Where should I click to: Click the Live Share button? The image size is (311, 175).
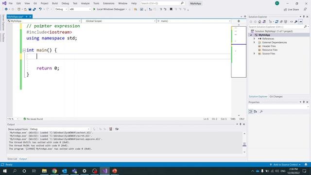pos(291,10)
